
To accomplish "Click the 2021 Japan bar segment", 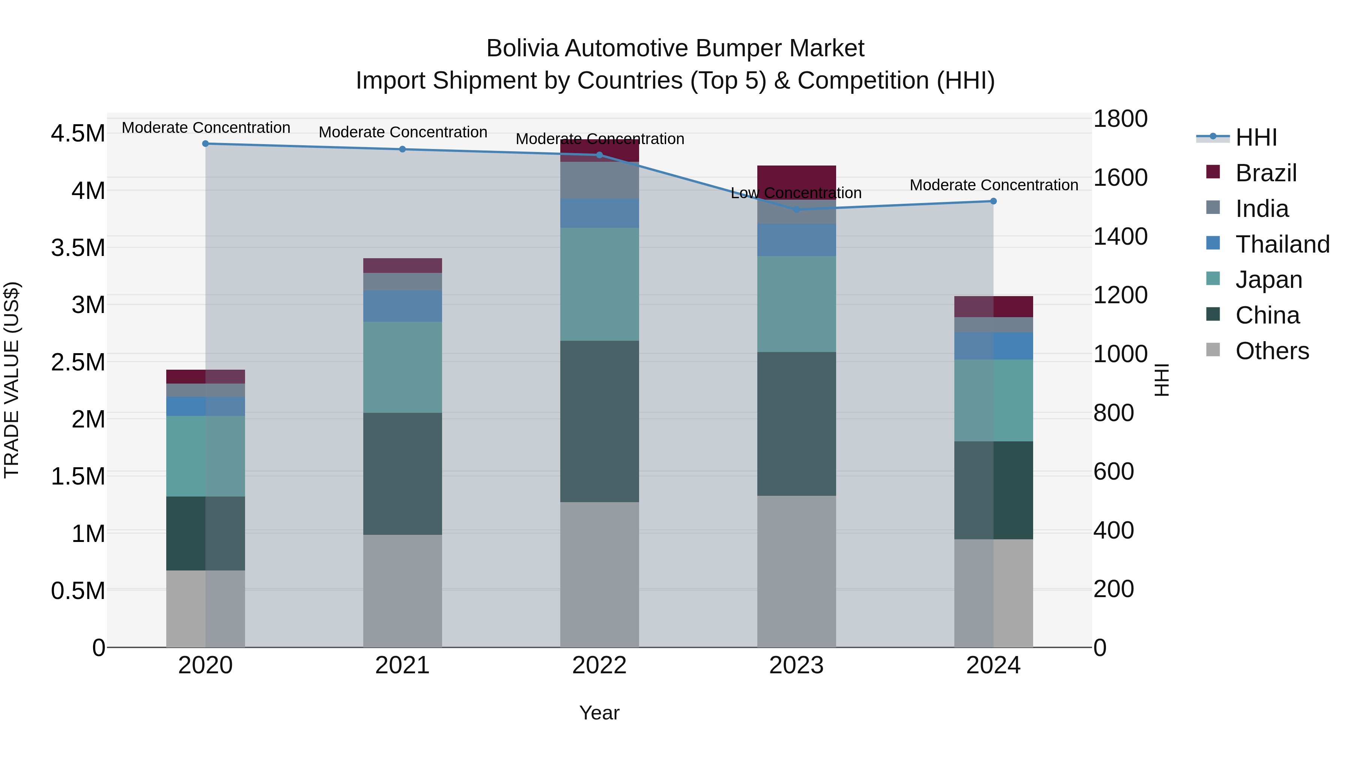I will pyautogui.click(x=403, y=368).
